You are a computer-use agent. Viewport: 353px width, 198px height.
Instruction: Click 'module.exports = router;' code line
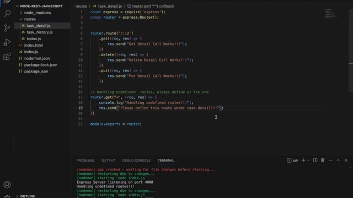point(116,124)
